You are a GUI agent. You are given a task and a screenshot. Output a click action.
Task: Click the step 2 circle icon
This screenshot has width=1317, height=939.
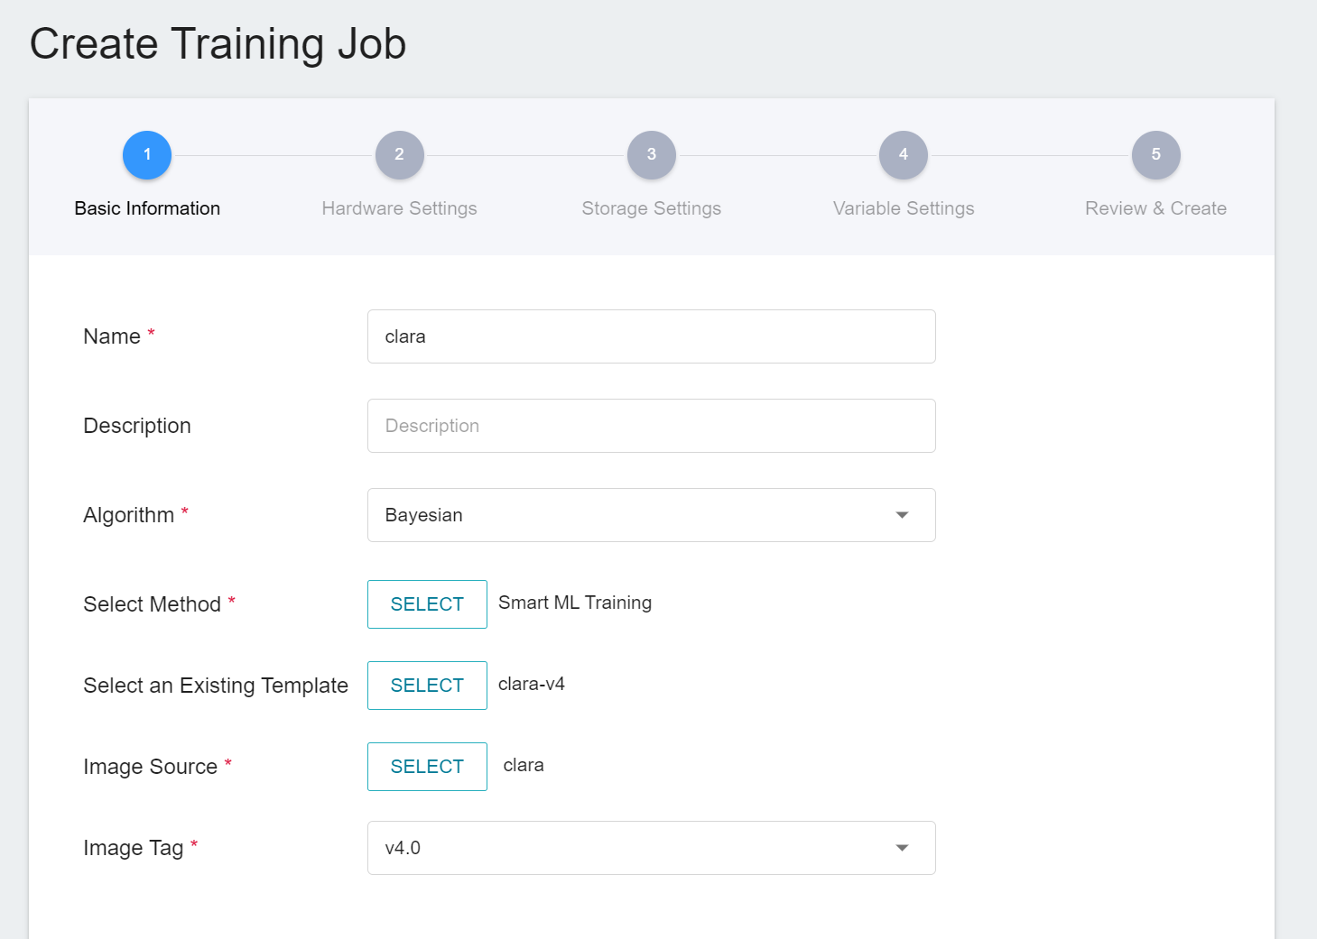coord(399,155)
